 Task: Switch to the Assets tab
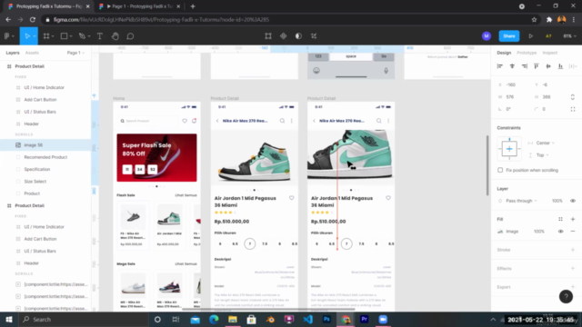tap(32, 53)
